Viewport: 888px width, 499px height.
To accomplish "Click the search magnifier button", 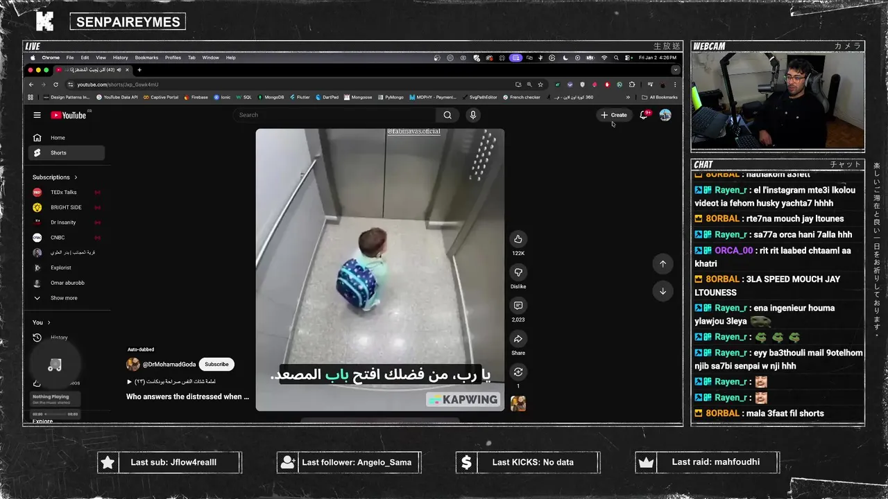I will 447,115.
